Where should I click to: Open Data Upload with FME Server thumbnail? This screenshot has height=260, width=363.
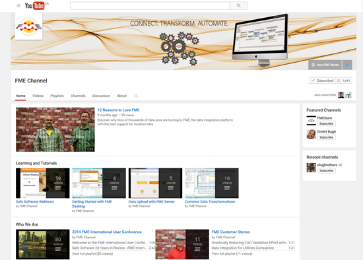tap(155, 183)
